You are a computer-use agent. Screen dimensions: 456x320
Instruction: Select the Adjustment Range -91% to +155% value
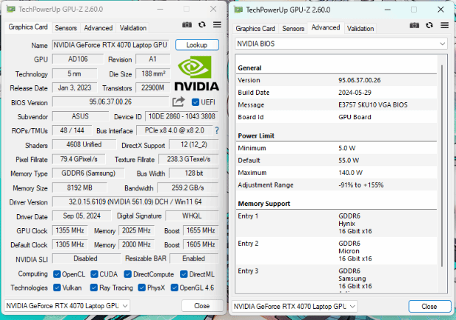point(361,185)
